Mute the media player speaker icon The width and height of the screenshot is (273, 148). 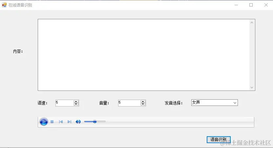[x=78, y=122]
